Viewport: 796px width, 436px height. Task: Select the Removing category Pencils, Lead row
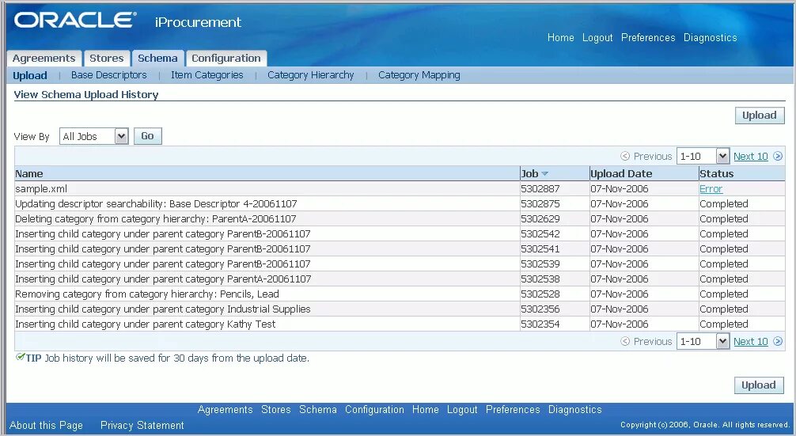coord(146,294)
